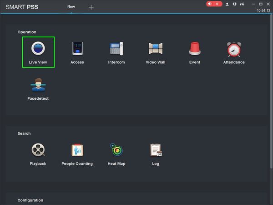Open the Log viewer
This screenshot has width=273, height=205.
tap(156, 154)
